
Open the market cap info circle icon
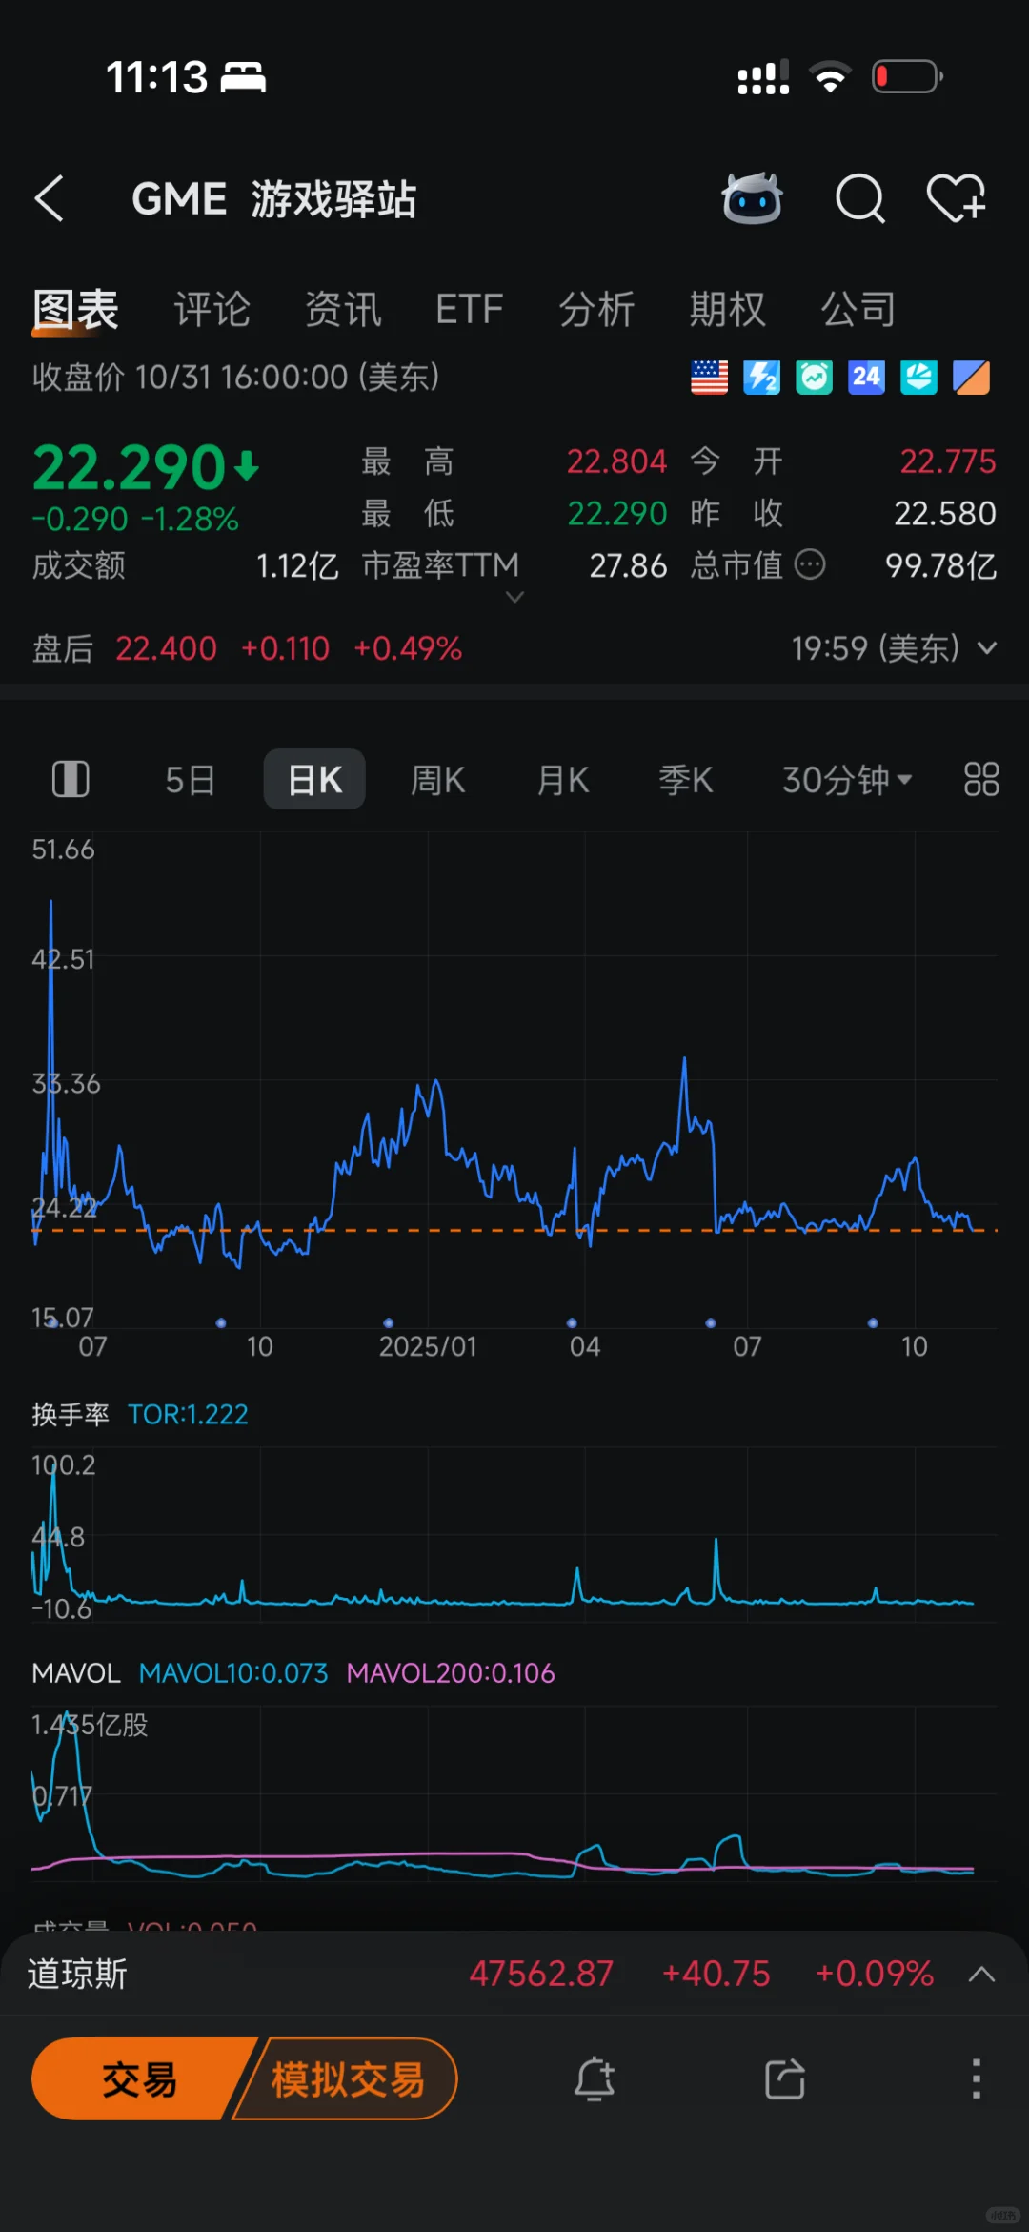(810, 564)
